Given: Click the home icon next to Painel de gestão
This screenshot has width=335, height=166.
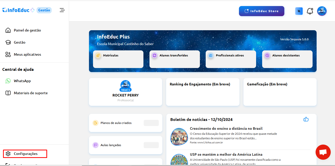Looking at the screenshot, I should coord(8,30).
